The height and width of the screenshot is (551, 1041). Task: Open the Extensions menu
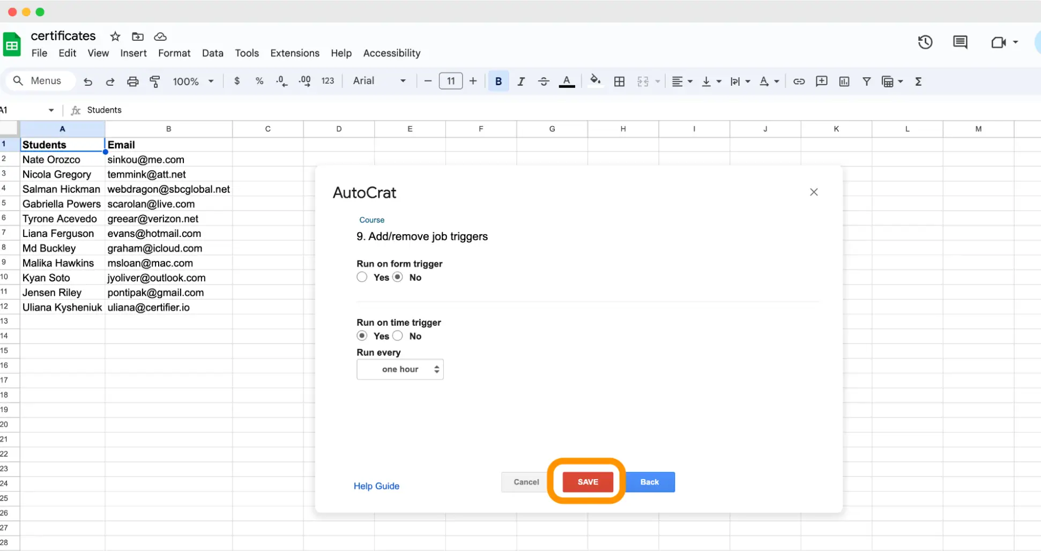[294, 53]
